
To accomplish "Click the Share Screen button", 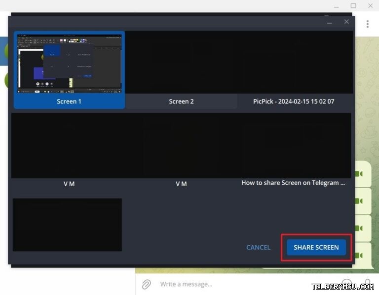I will click(316, 247).
